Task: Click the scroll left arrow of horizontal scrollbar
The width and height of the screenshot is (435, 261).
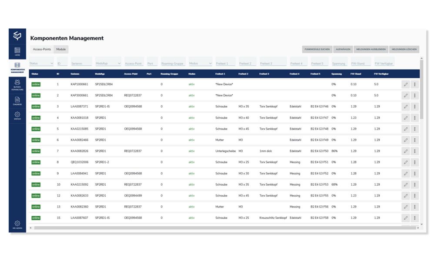Action: [x=31, y=228]
